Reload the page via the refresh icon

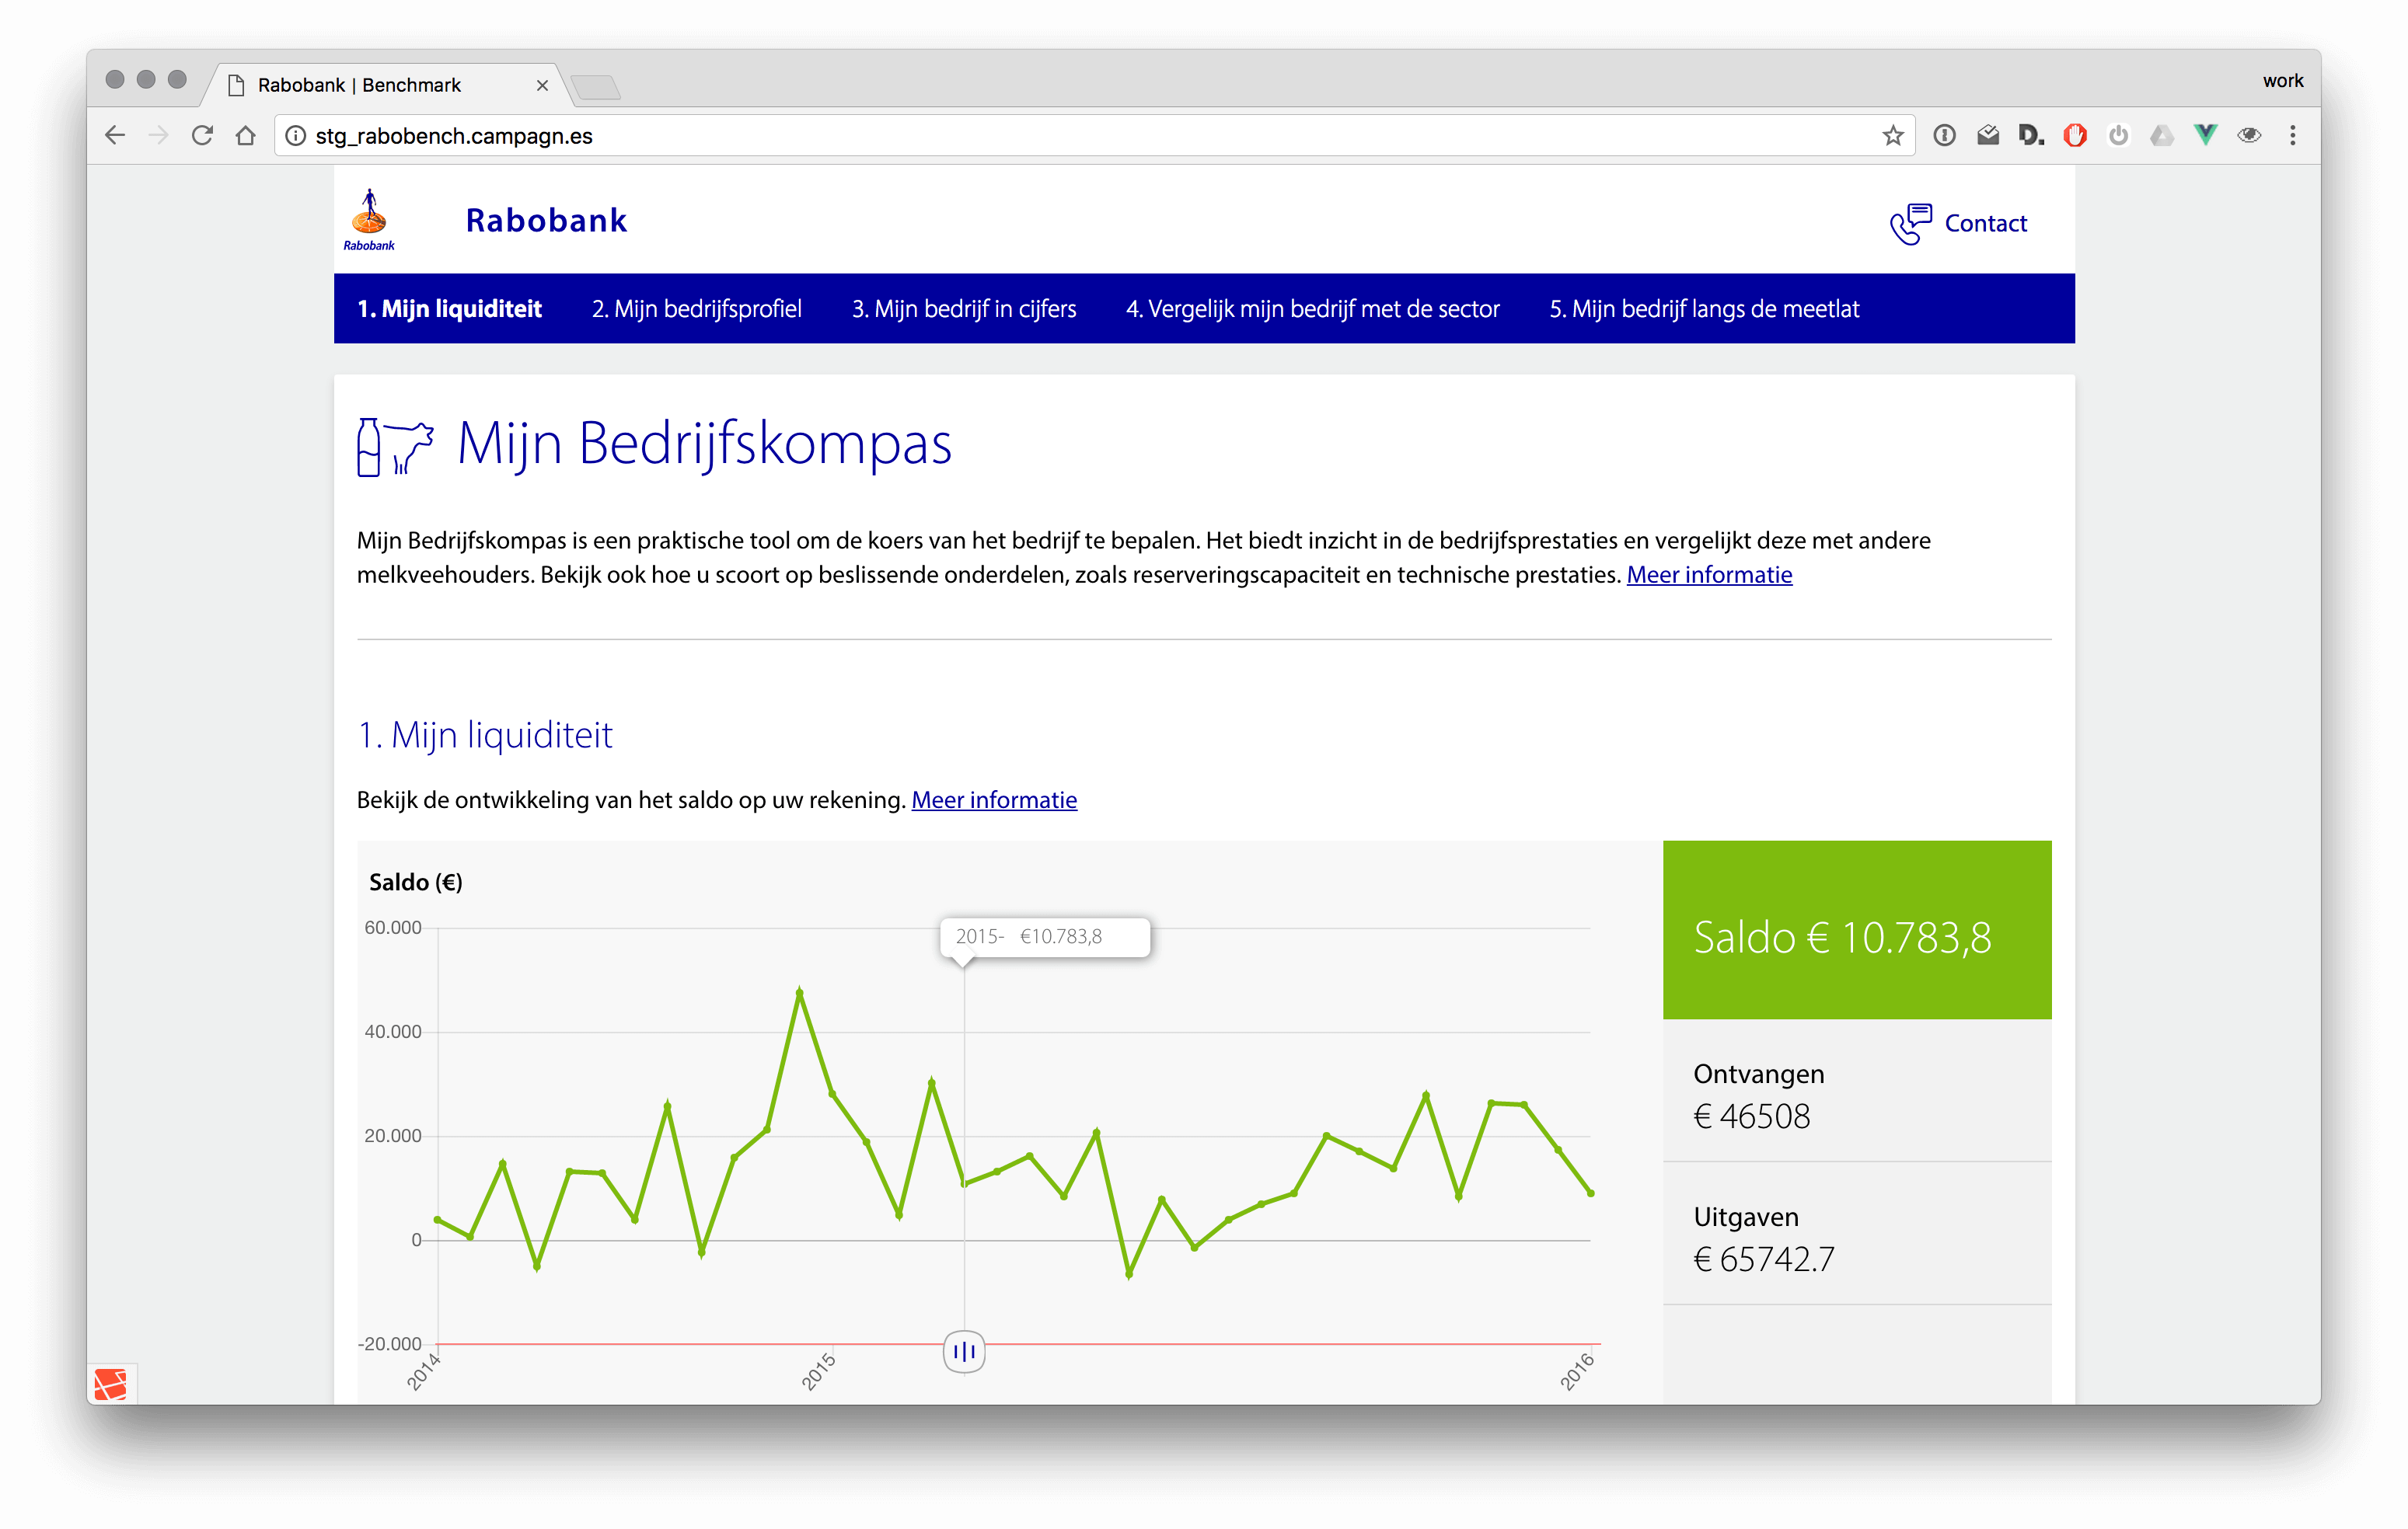click(203, 135)
